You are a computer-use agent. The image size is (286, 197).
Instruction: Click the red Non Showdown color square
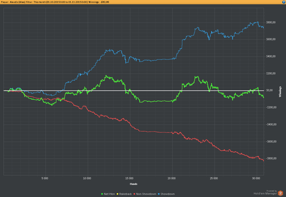pyautogui.click(x=134, y=194)
